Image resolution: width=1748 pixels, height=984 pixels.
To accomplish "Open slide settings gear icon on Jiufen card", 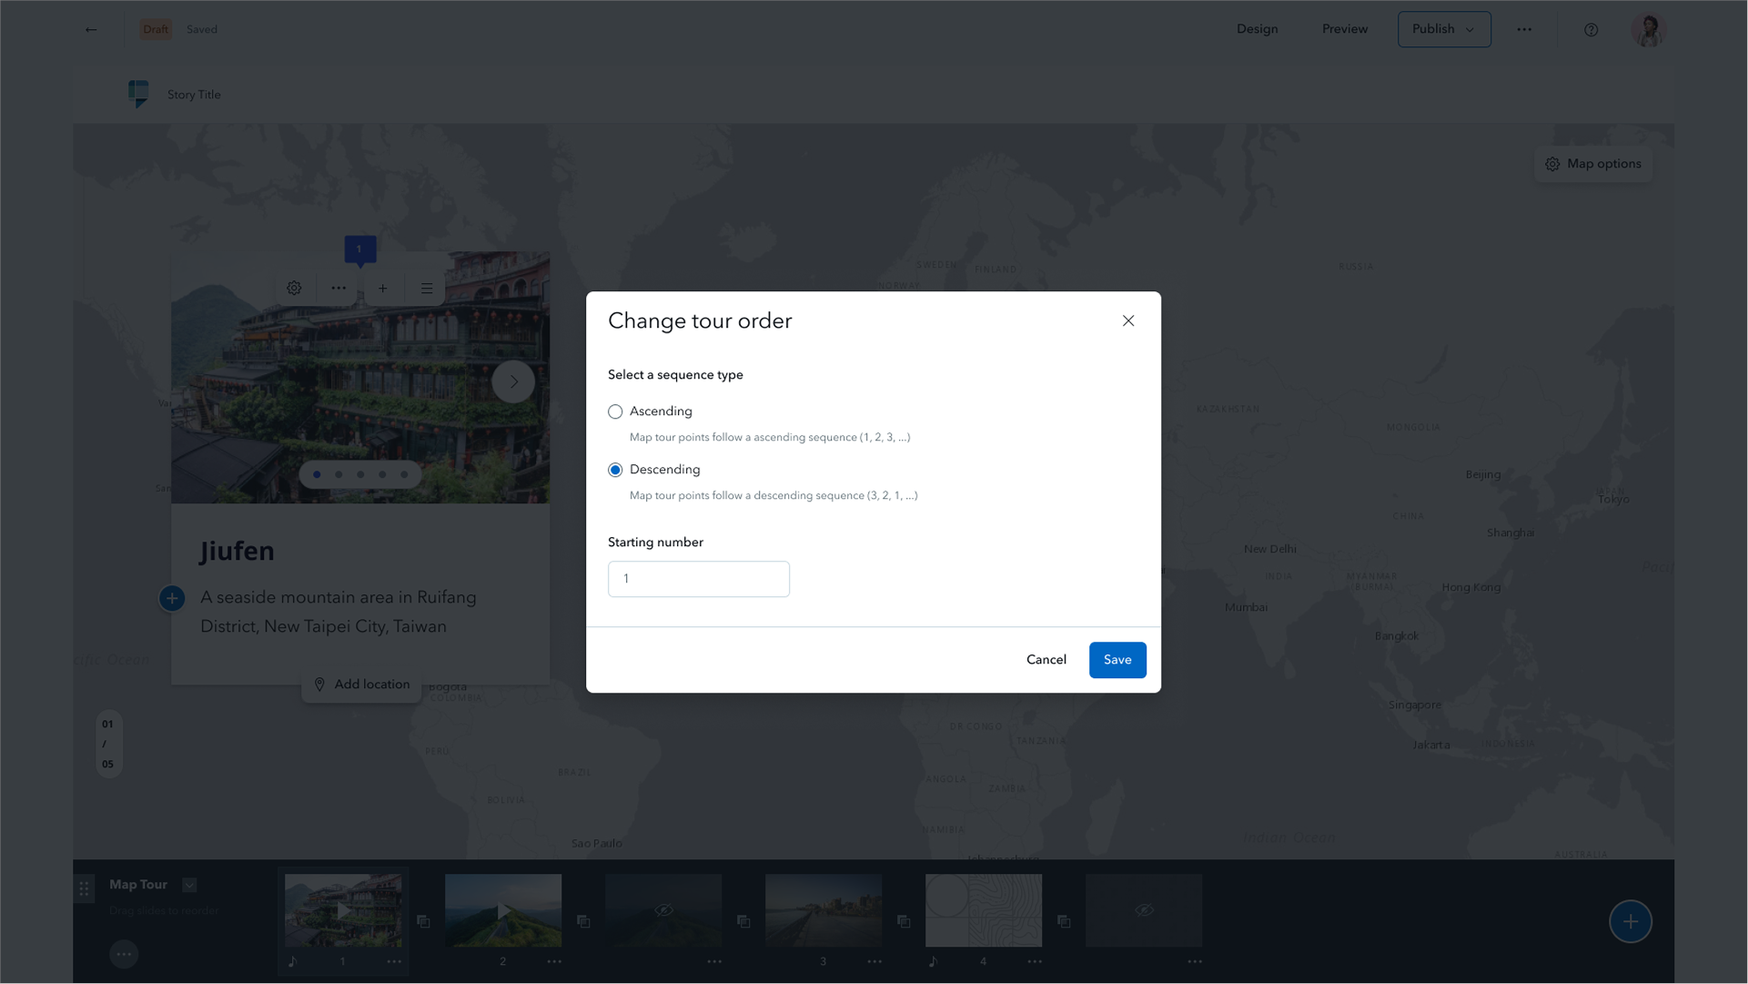I will click(294, 288).
